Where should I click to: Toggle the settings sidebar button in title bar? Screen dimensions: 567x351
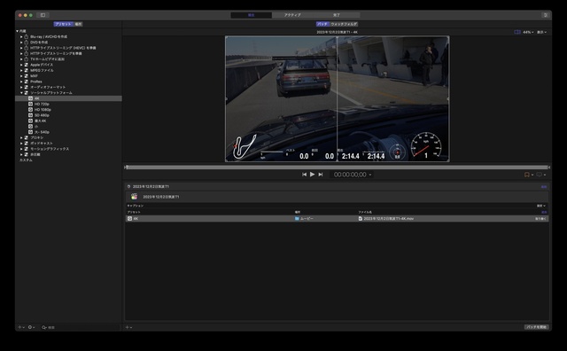pyautogui.click(x=43, y=15)
